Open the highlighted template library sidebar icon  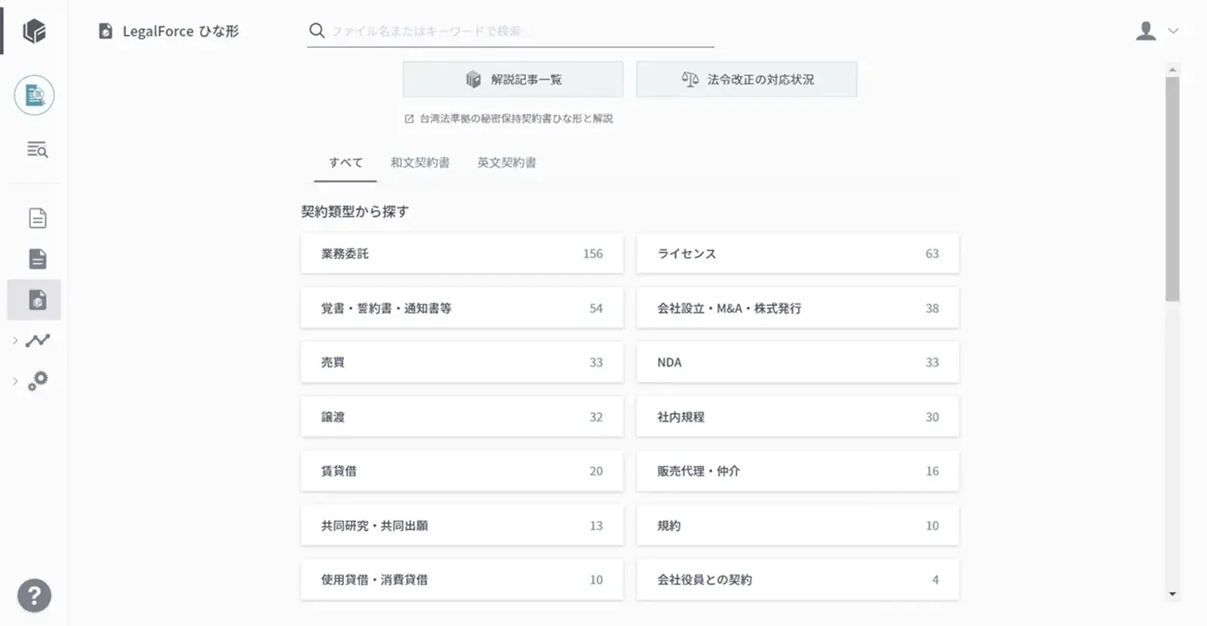[x=37, y=299]
